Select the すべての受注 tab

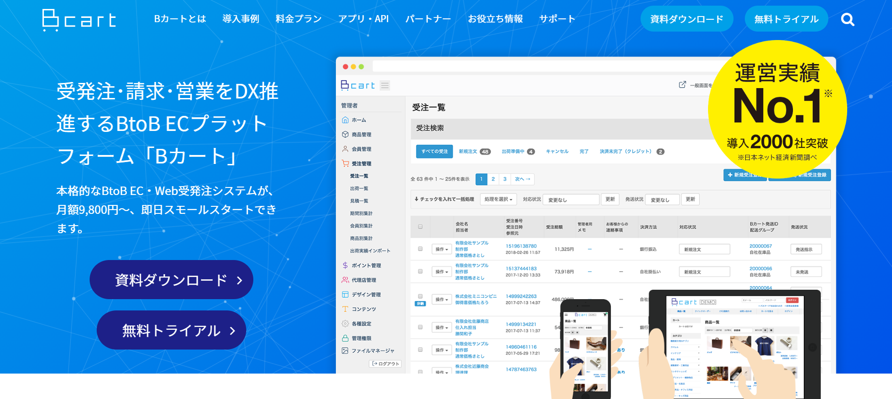[x=434, y=151]
